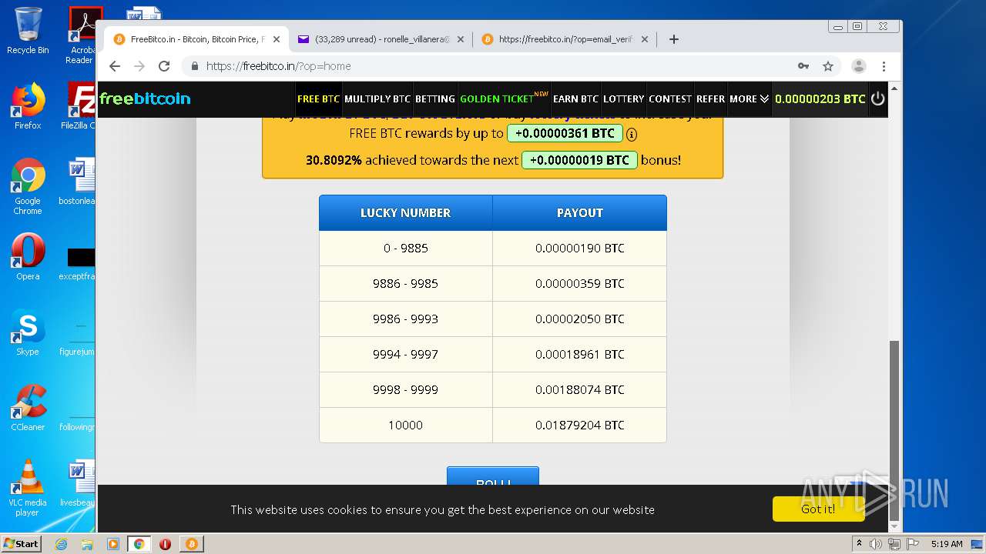This screenshot has height=554, width=986.
Task: Open saved passwords key icon
Action: (803, 66)
